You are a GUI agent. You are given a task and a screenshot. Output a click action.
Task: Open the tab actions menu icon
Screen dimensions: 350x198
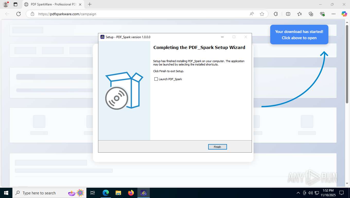click(x=15, y=4)
